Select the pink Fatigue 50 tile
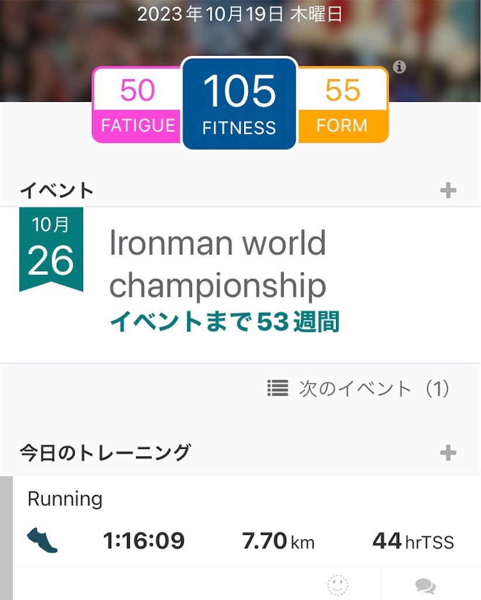 tap(137, 104)
